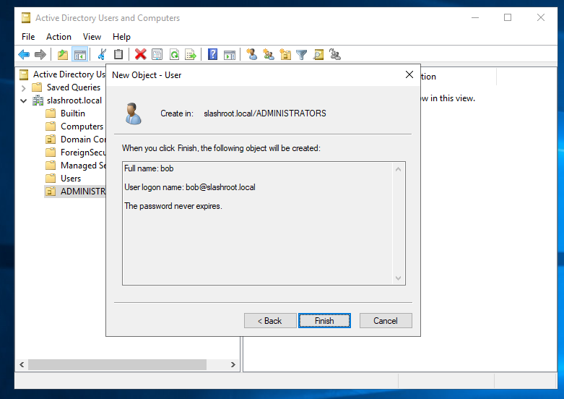Click the Up one level folder icon

[x=63, y=54]
